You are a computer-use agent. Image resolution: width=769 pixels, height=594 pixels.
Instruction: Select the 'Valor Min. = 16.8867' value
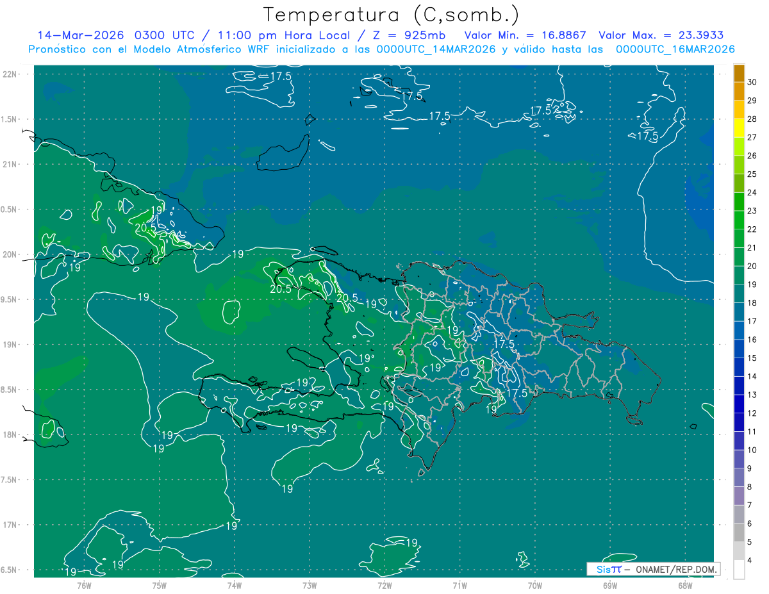click(x=525, y=35)
